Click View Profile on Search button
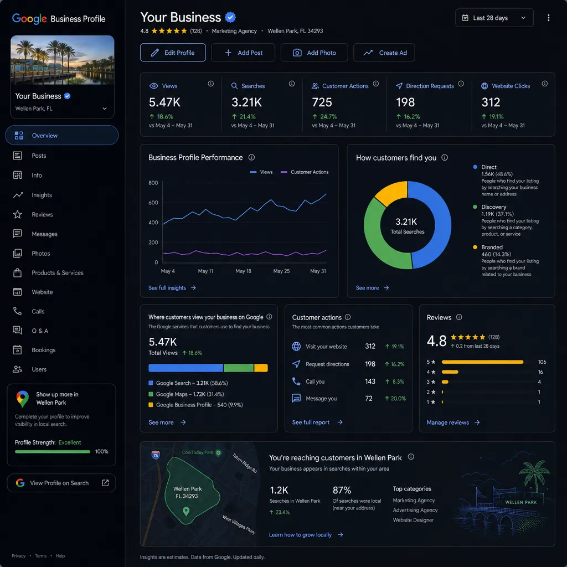 (x=61, y=483)
